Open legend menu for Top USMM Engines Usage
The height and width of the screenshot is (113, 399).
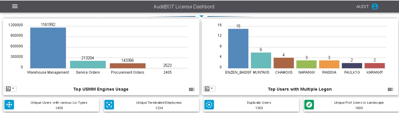[x=191, y=89]
